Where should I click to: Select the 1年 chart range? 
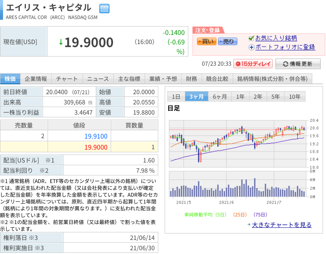[240, 96]
